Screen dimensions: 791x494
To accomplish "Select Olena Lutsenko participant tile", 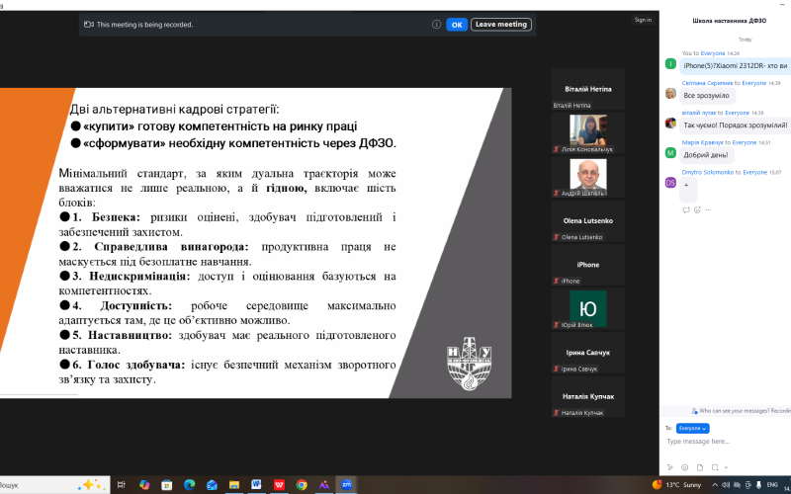I will pos(587,220).
